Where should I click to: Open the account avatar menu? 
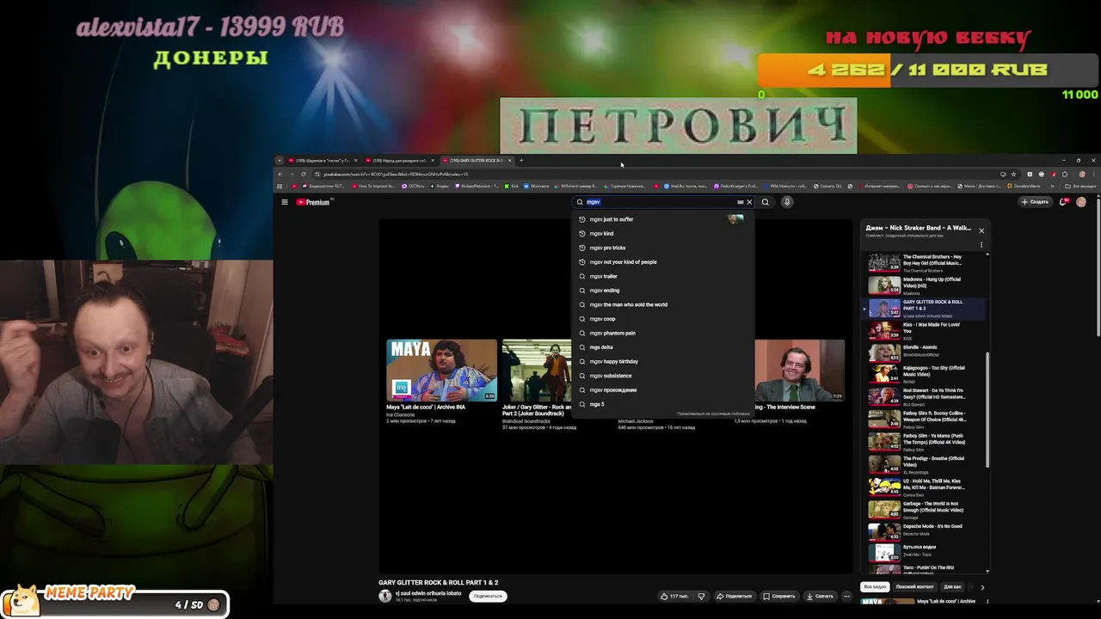[x=1081, y=202]
